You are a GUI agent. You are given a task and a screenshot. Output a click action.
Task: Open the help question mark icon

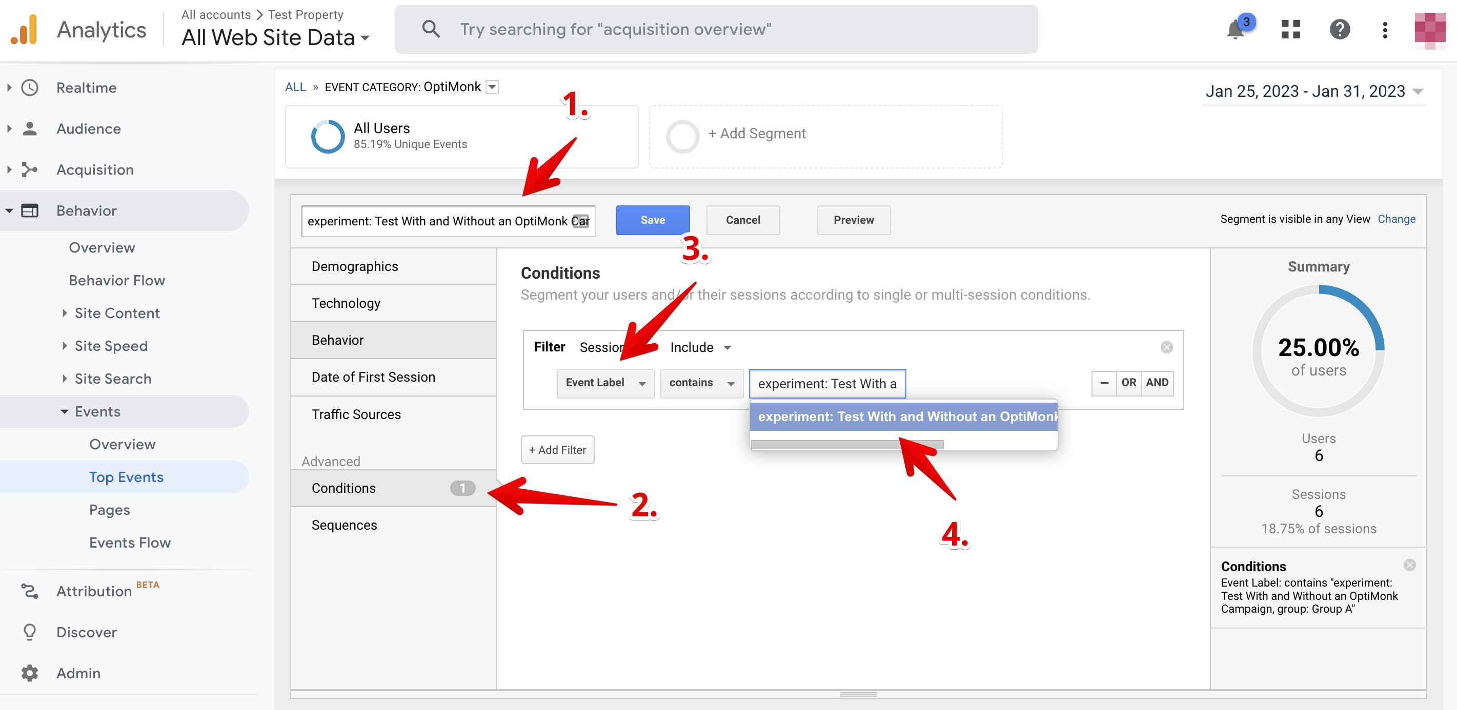tap(1340, 29)
